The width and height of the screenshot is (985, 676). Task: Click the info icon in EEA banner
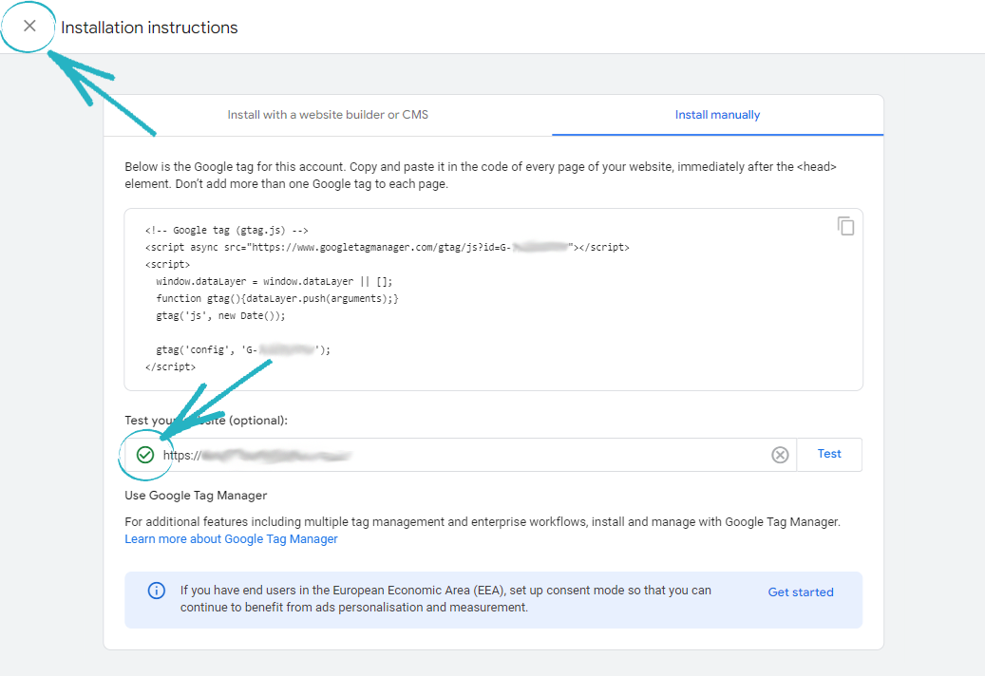[157, 591]
